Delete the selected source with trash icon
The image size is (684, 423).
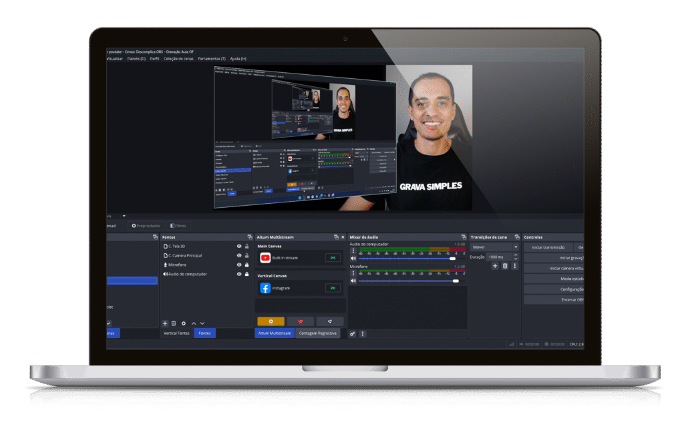174,323
